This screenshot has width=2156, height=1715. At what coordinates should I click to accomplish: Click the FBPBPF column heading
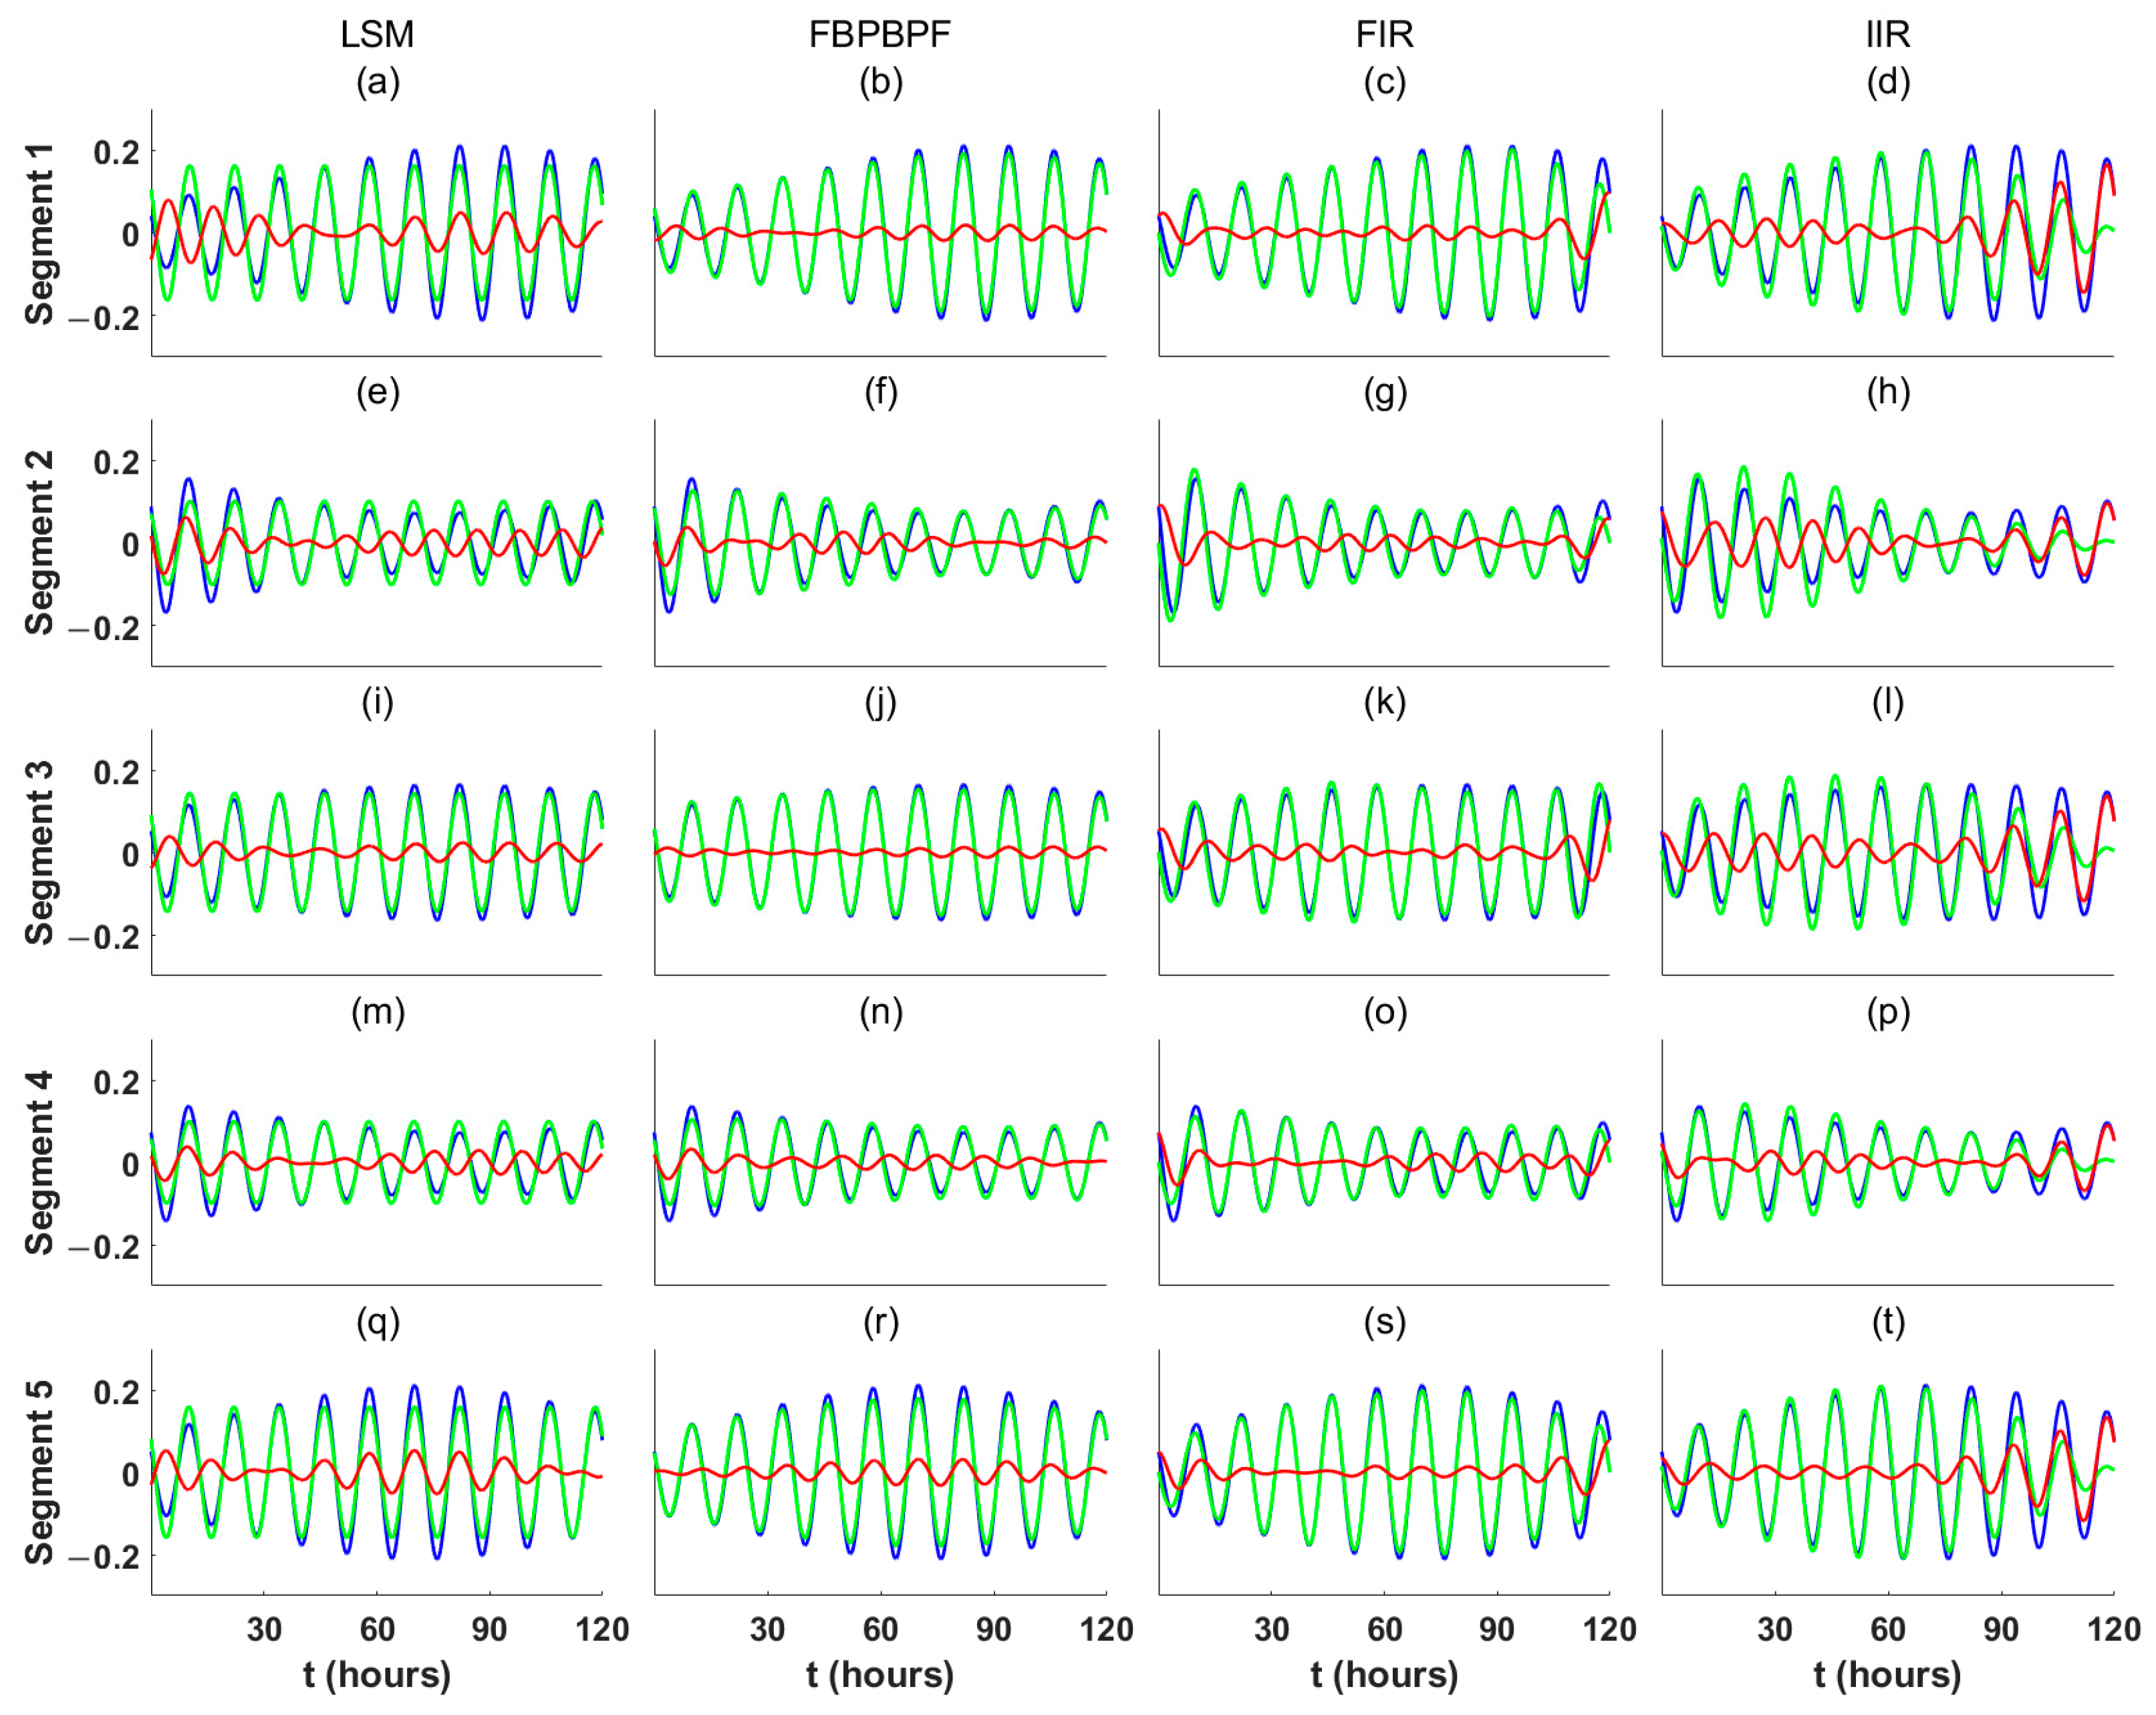(x=880, y=35)
